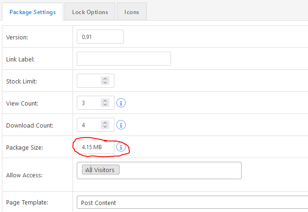308x212 pixels.
Task: Click the Download Count: label
Action: coord(30,126)
